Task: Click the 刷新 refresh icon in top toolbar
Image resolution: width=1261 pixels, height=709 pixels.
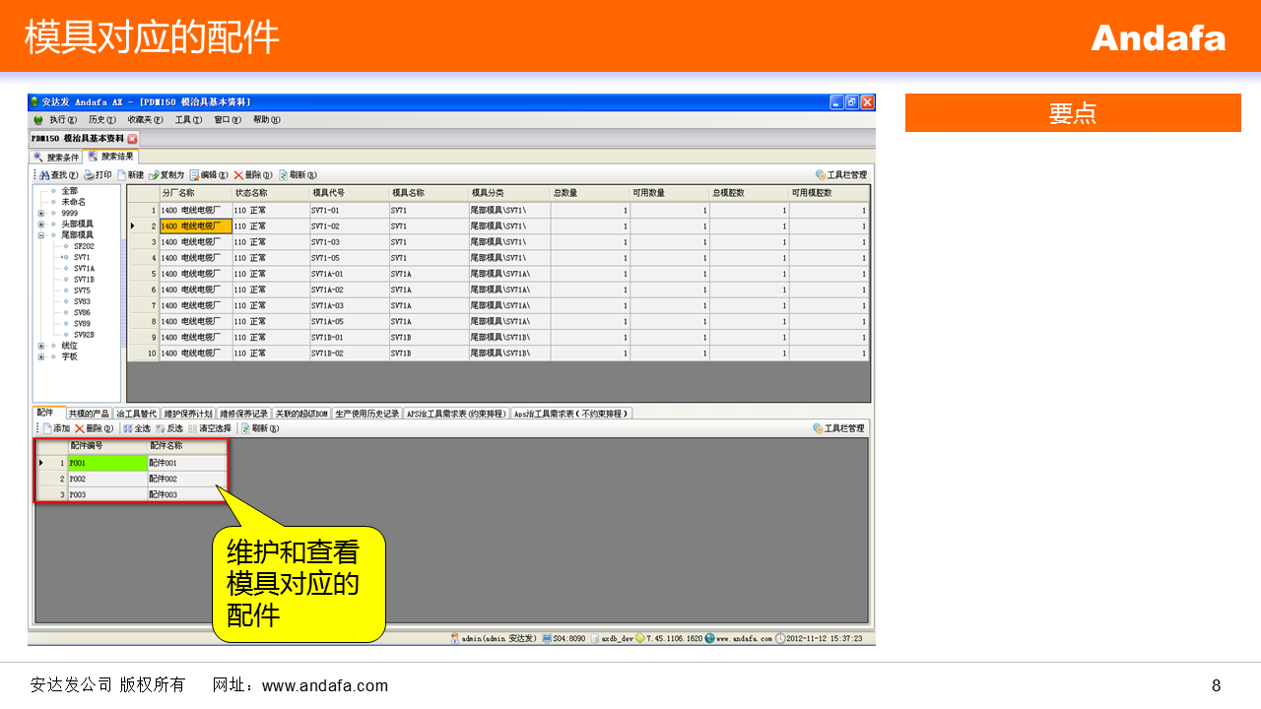Action: [x=284, y=175]
